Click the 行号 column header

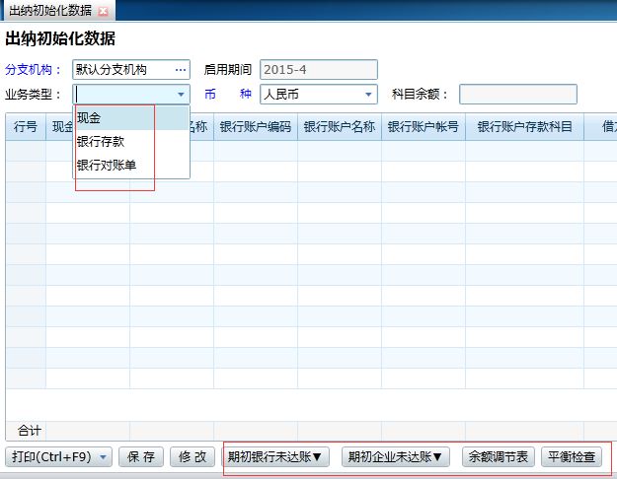[x=26, y=127]
